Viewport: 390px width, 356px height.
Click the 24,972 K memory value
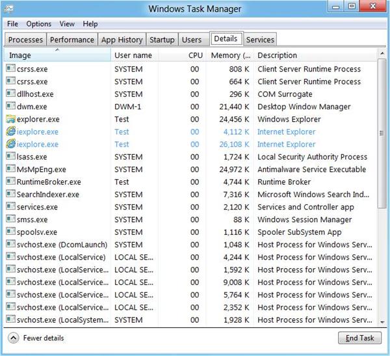(x=234, y=169)
